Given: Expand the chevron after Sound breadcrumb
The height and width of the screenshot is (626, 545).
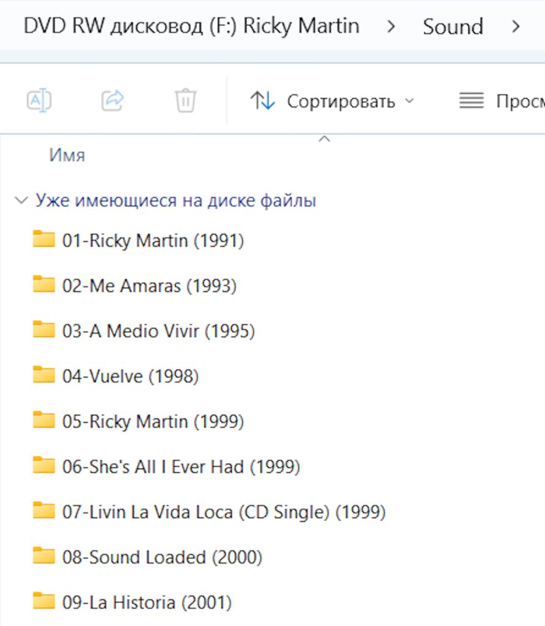Looking at the screenshot, I should tap(516, 27).
